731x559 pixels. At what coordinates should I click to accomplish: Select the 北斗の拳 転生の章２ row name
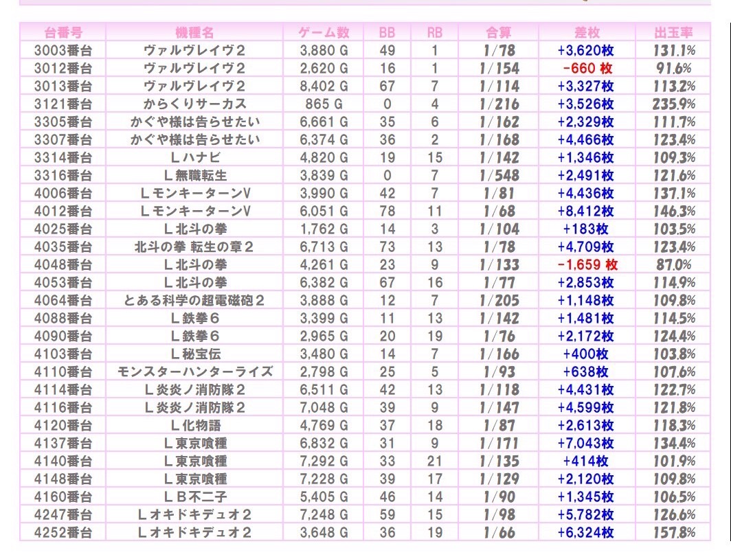coord(194,247)
